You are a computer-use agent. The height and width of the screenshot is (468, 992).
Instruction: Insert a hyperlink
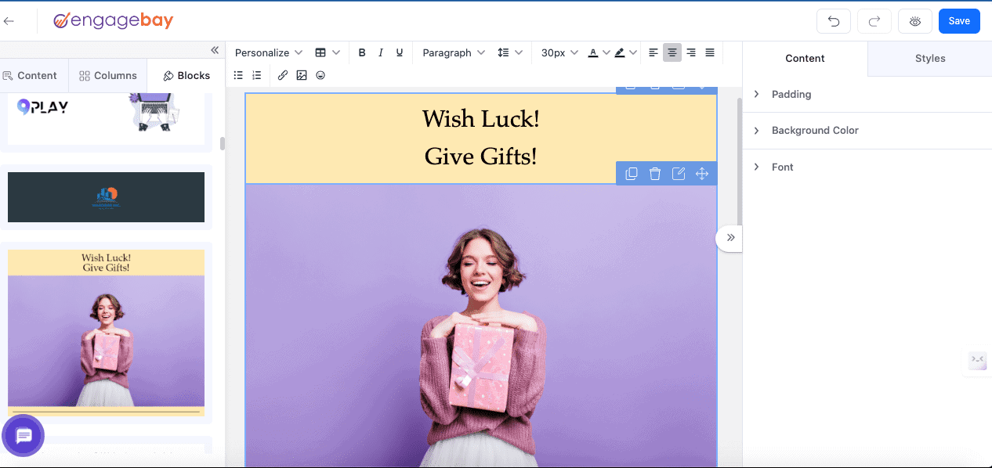click(x=283, y=76)
